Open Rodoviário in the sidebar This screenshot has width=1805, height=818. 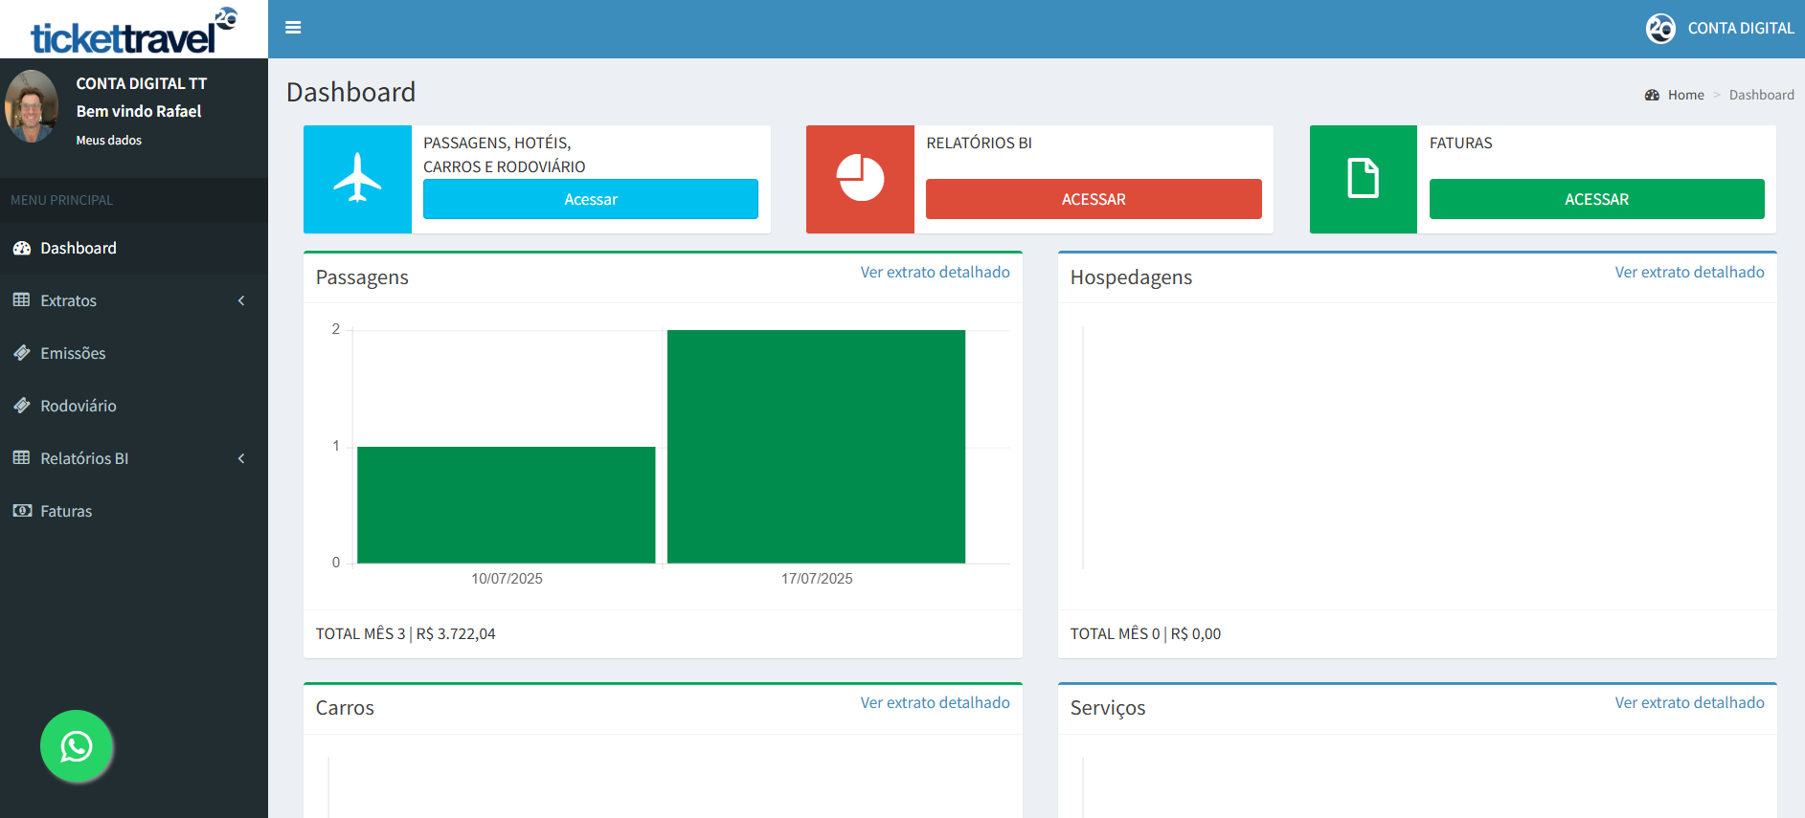point(79,406)
